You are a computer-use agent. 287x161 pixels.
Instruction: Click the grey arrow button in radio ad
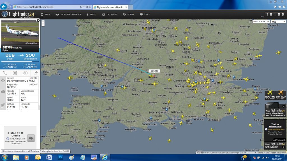[x=31, y=138]
